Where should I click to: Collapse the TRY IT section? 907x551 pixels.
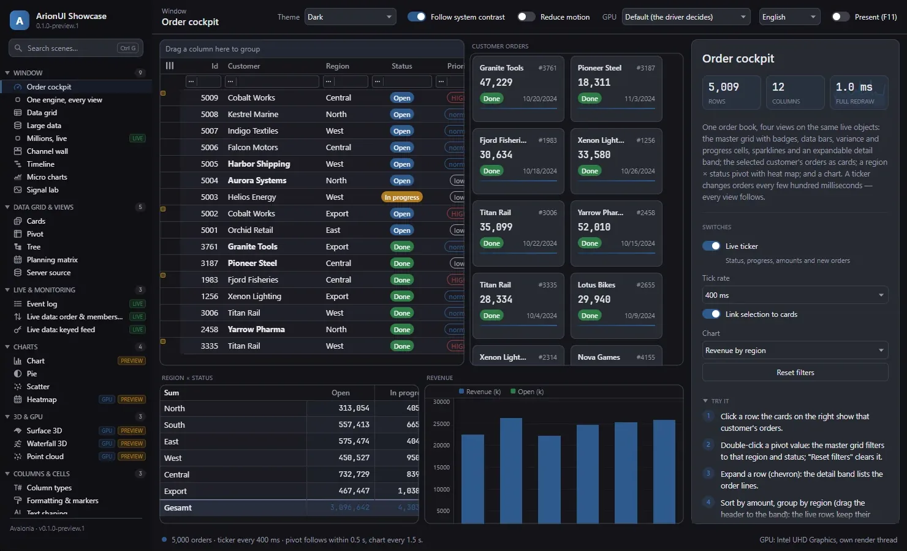click(x=705, y=401)
